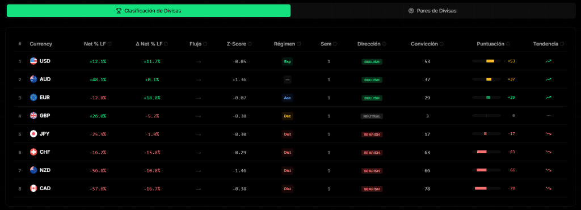Screen dimensions: 581x210
Task: Click the CAD Net % LF value -57.6%
Action: pyautogui.click(x=98, y=189)
